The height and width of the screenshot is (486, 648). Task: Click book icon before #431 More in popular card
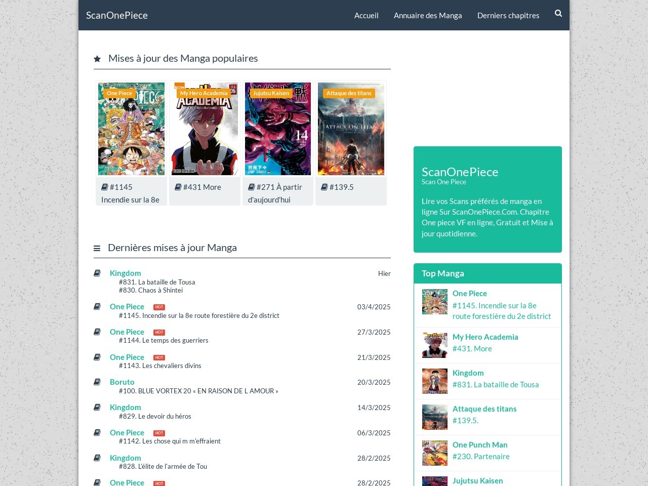click(178, 187)
